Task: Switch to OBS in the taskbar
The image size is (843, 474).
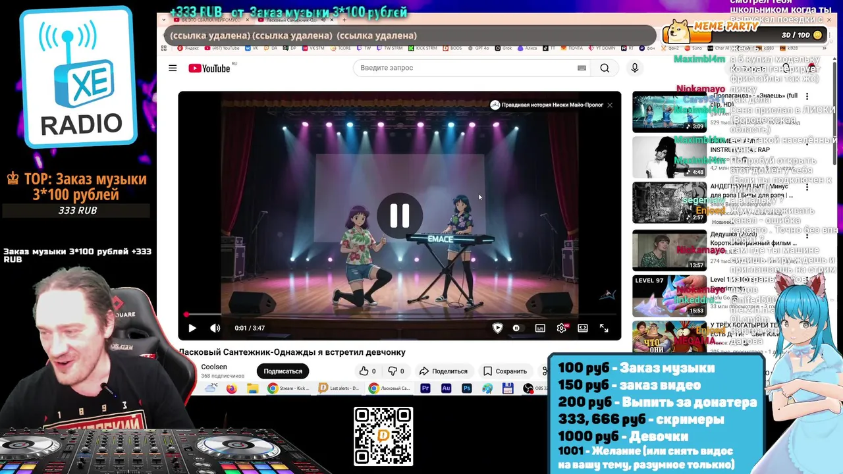Action: pos(535,388)
